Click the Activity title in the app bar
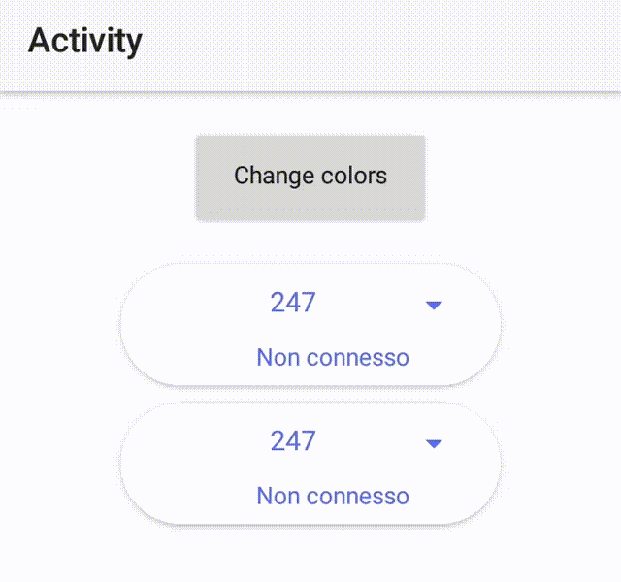The height and width of the screenshot is (582, 621). pyautogui.click(x=85, y=41)
